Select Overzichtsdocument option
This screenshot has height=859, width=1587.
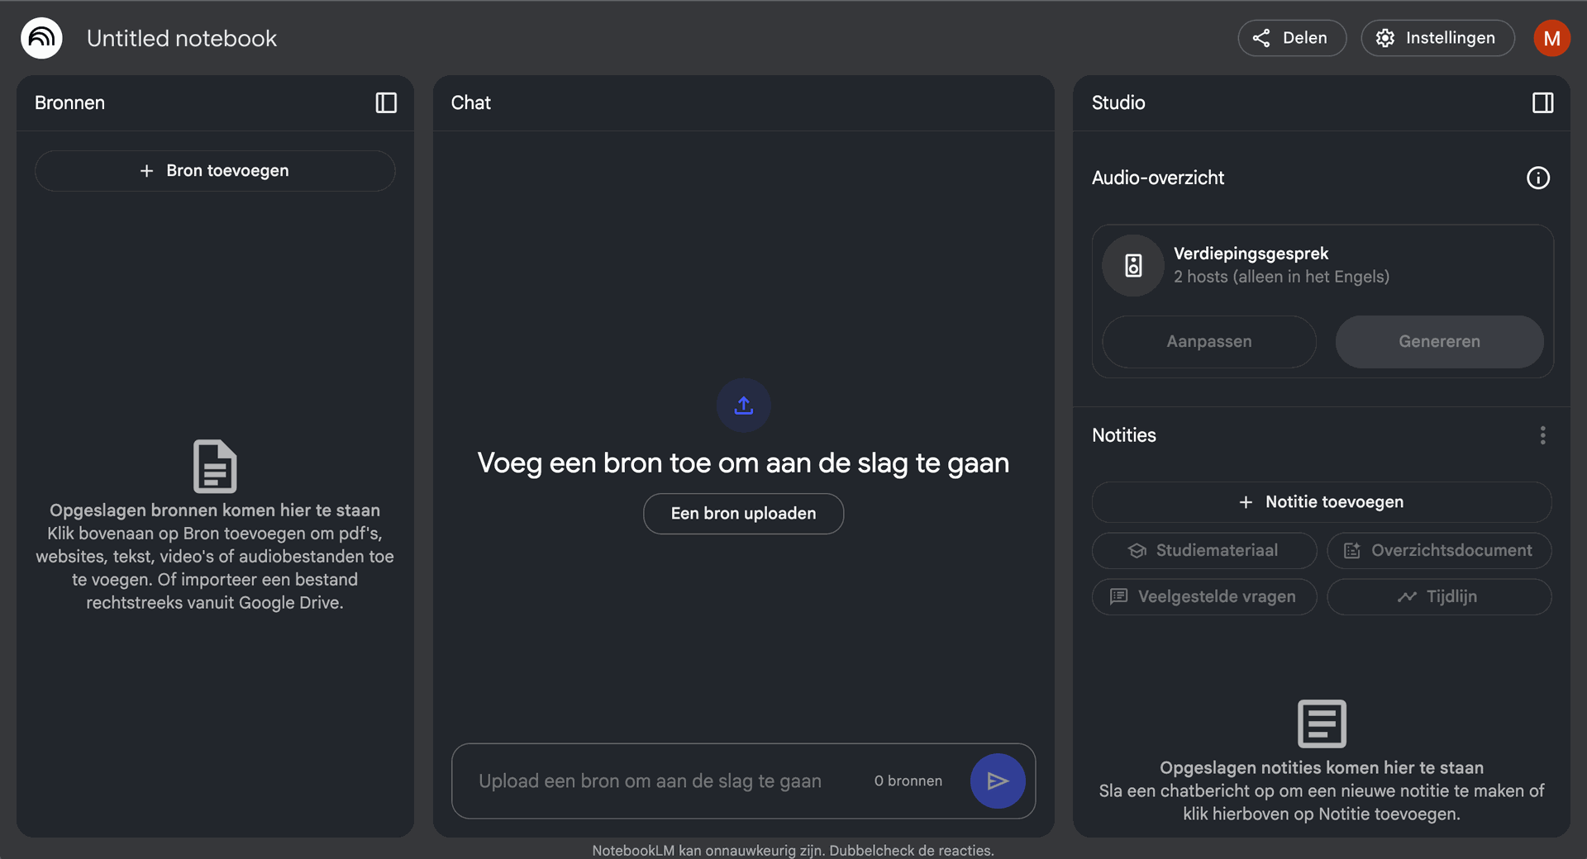1439,551
